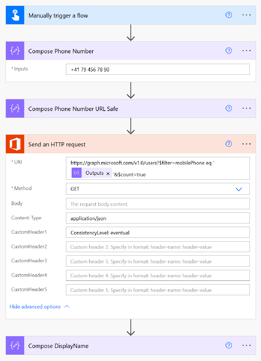
Task: Click the Outputs dynamic content token
Action: pyautogui.click(x=94, y=173)
